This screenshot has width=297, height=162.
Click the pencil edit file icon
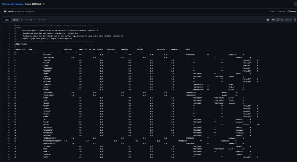(x=287, y=20)
